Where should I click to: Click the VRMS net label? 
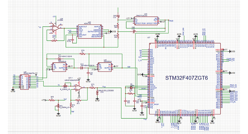(171, 21)
